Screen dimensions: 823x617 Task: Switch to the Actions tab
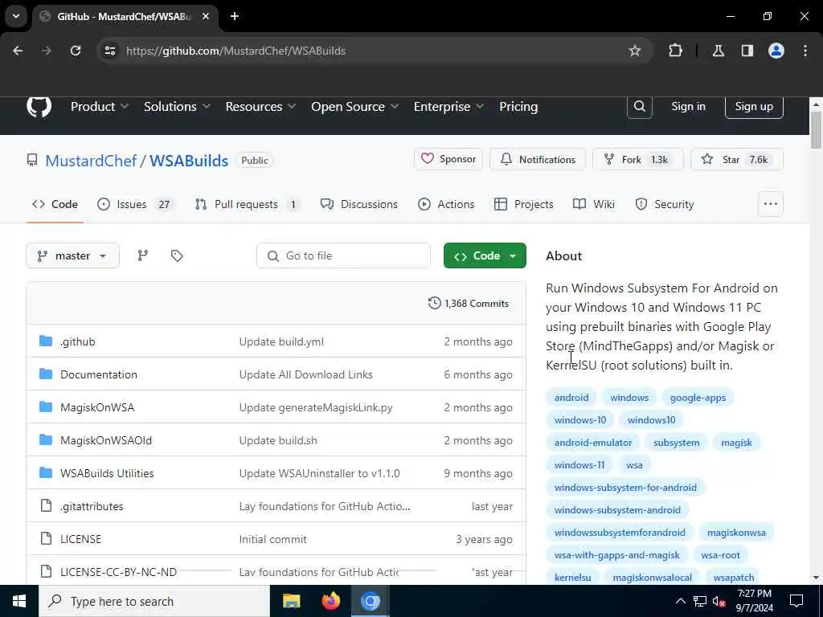[446, 204]
